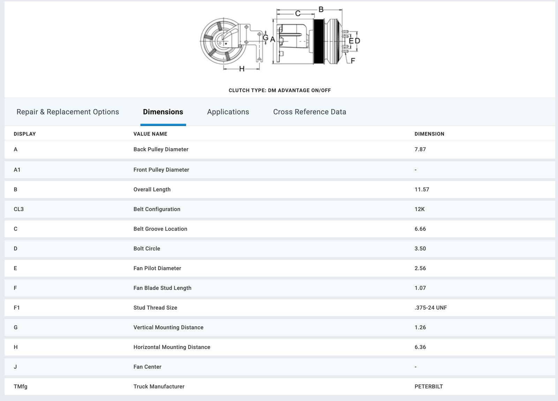Click the 7.87 dimension value
Screen dimensions: 558x401
pyautogui.click(x=420, y=149)
